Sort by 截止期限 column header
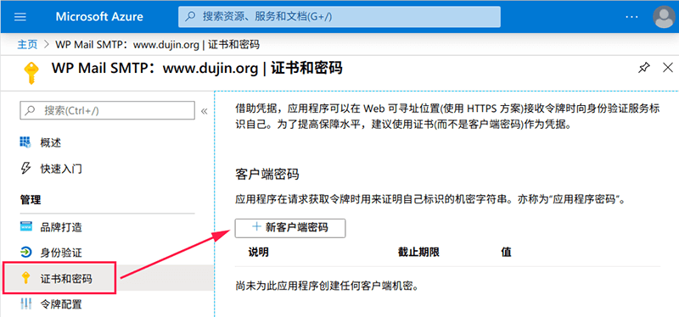679x317 pixels. (x=418, y=252)
